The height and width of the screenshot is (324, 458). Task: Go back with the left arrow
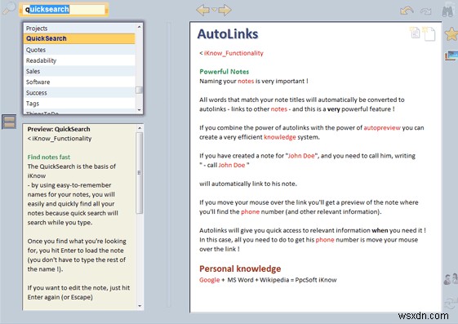[203, 10]
